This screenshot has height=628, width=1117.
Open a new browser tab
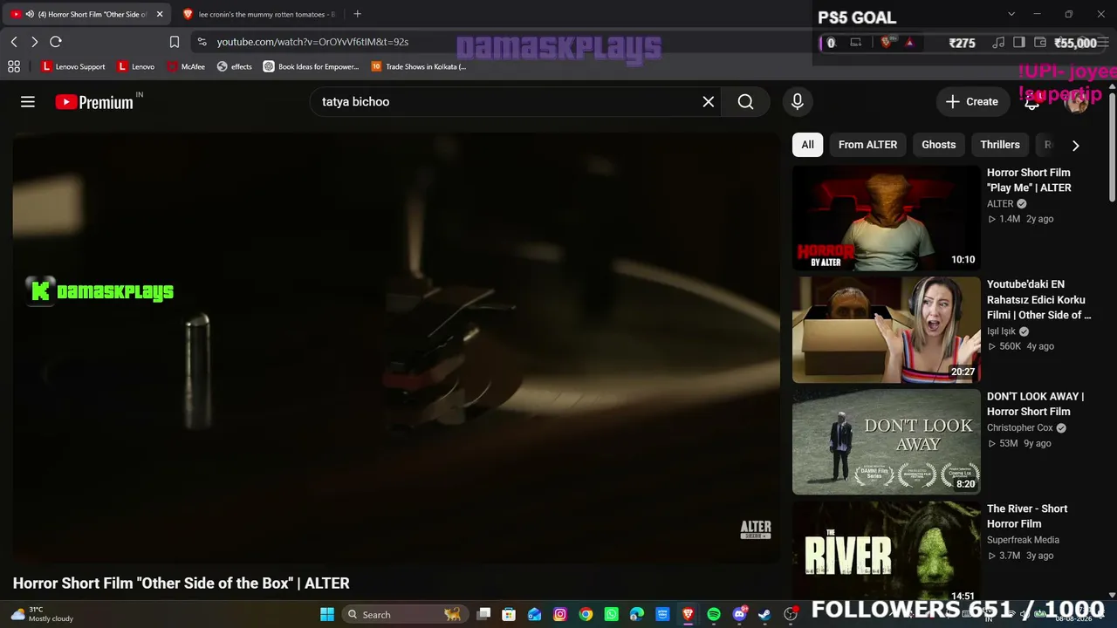click(357, 14)
